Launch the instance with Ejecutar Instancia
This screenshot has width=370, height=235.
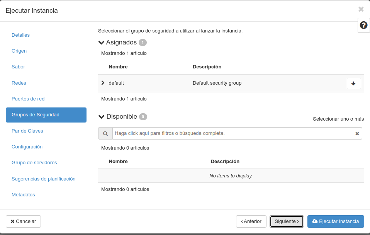[x=336, y=221]
